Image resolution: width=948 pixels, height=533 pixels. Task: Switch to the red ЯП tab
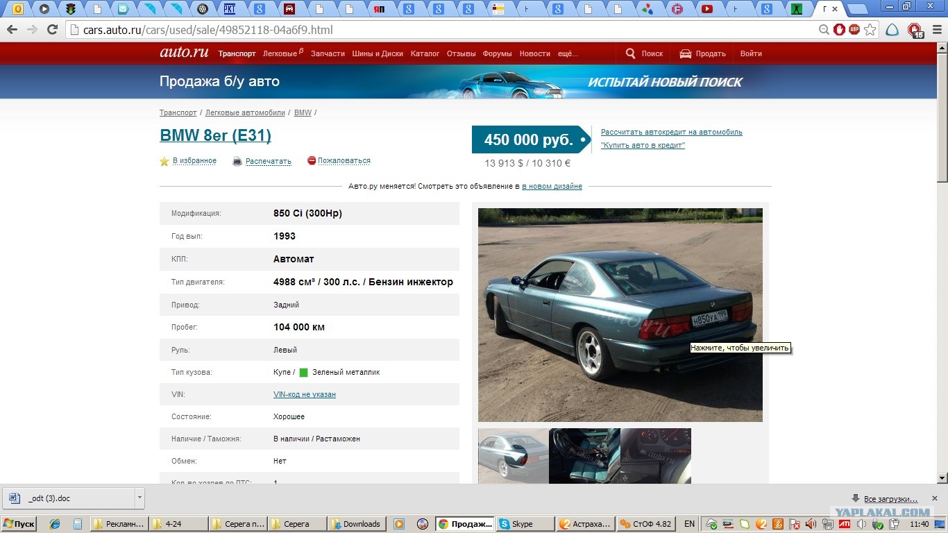coord(379,9)
